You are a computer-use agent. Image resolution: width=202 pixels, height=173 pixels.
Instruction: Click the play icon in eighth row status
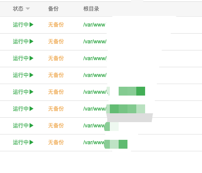31,142
